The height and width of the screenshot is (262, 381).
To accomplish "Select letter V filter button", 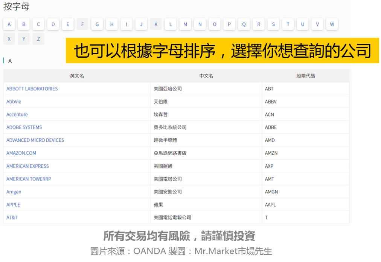I will 317,24.
